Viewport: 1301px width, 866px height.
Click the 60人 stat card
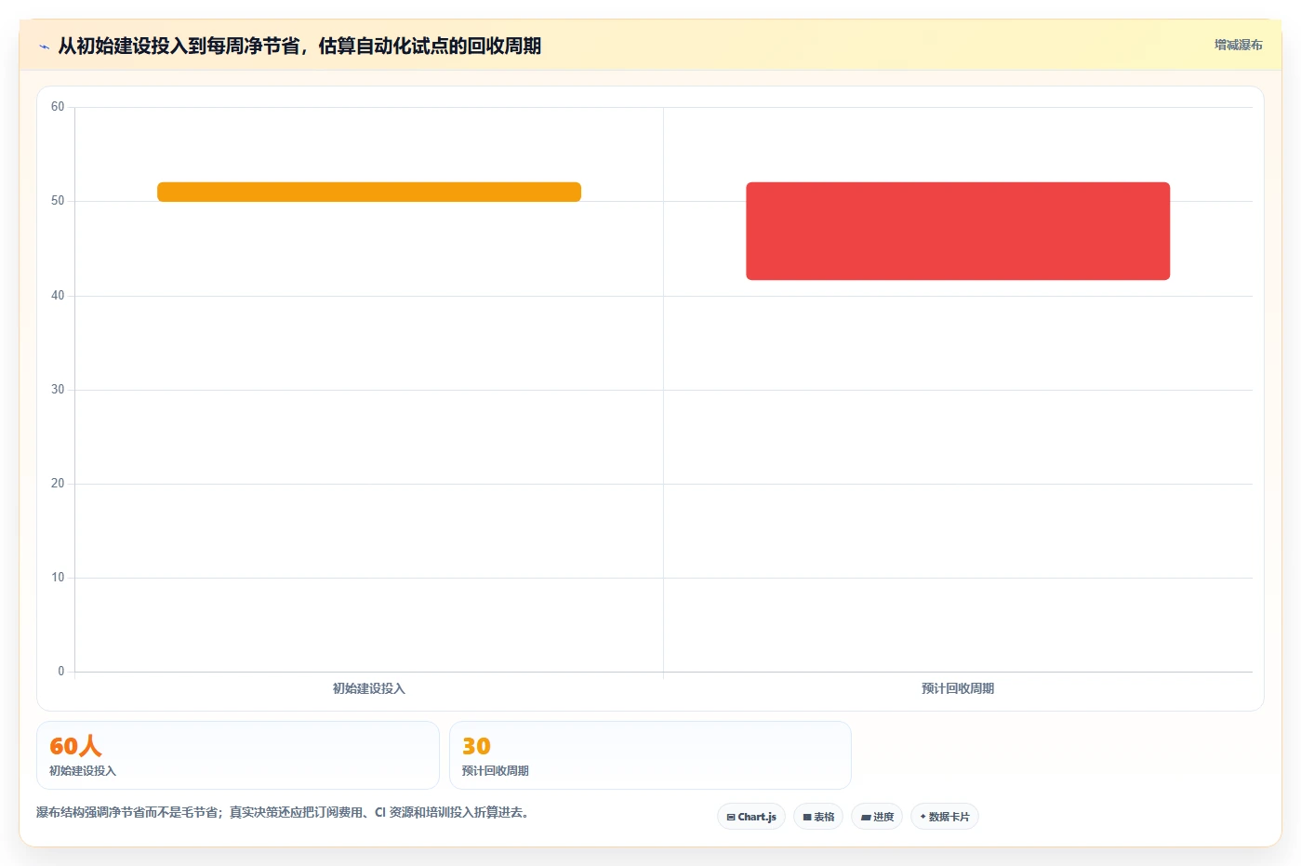click(238, 755)
